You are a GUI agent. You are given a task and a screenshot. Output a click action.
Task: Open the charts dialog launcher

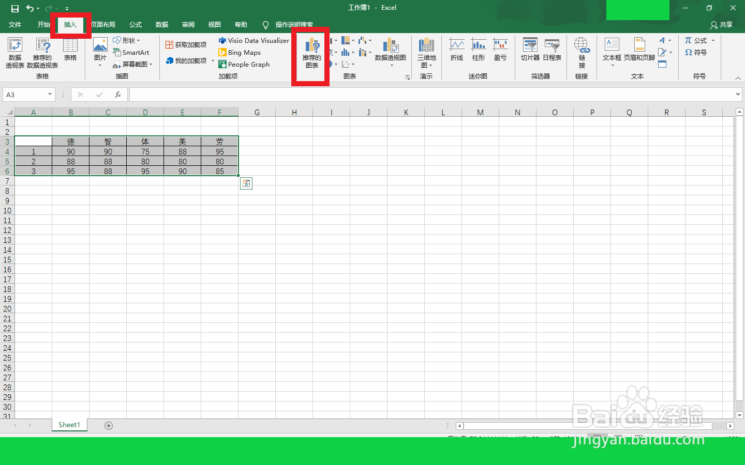408,77
